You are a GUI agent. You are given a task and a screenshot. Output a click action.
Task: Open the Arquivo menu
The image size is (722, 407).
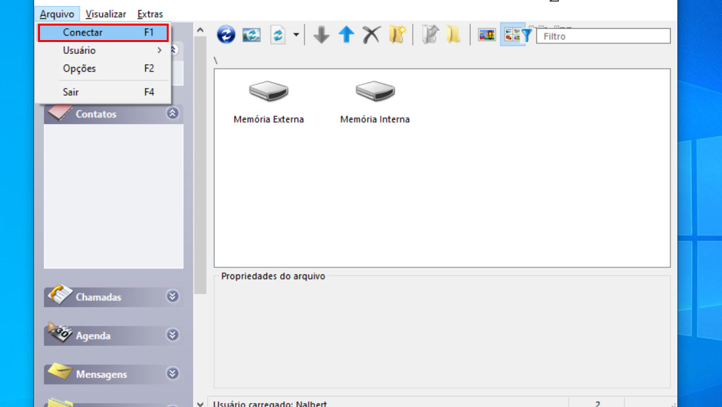57,14
